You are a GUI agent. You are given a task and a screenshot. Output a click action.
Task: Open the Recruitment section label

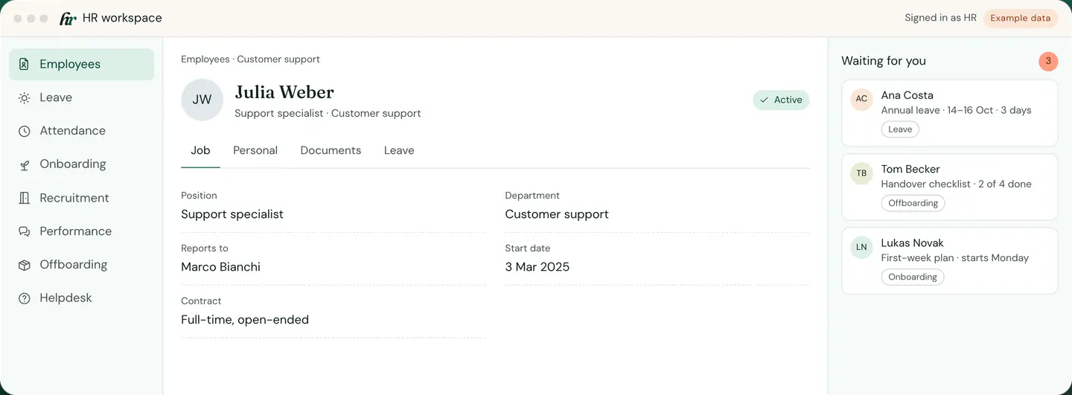coord(74,198)
